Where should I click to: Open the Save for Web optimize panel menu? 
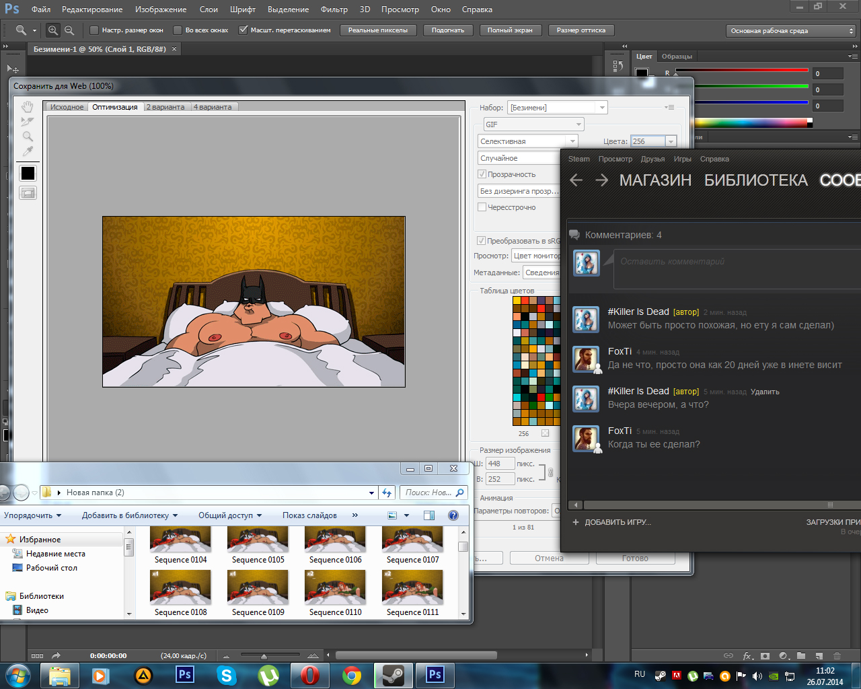[669, 108]
